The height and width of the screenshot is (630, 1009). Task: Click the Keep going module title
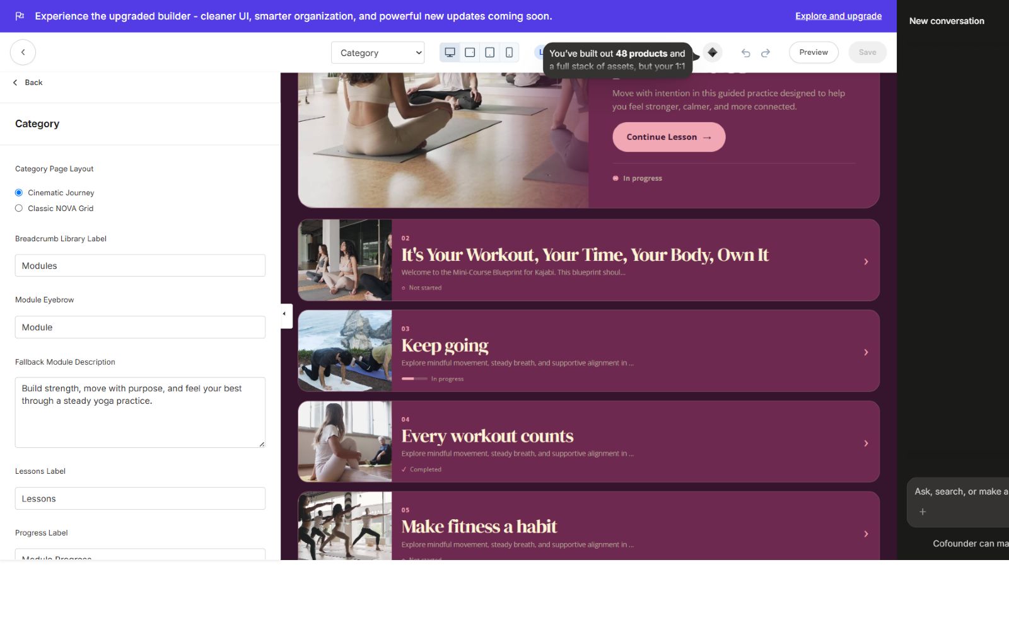(x=445, y=345)
